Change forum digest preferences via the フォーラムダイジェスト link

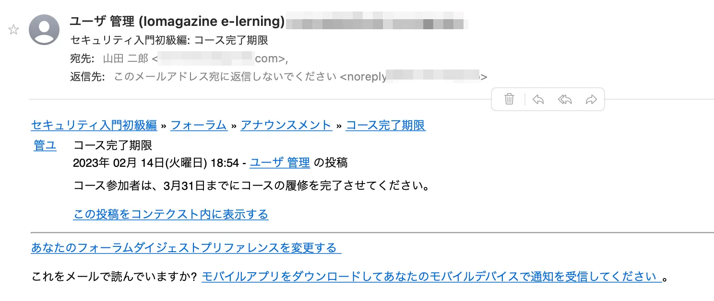[186, 248]
